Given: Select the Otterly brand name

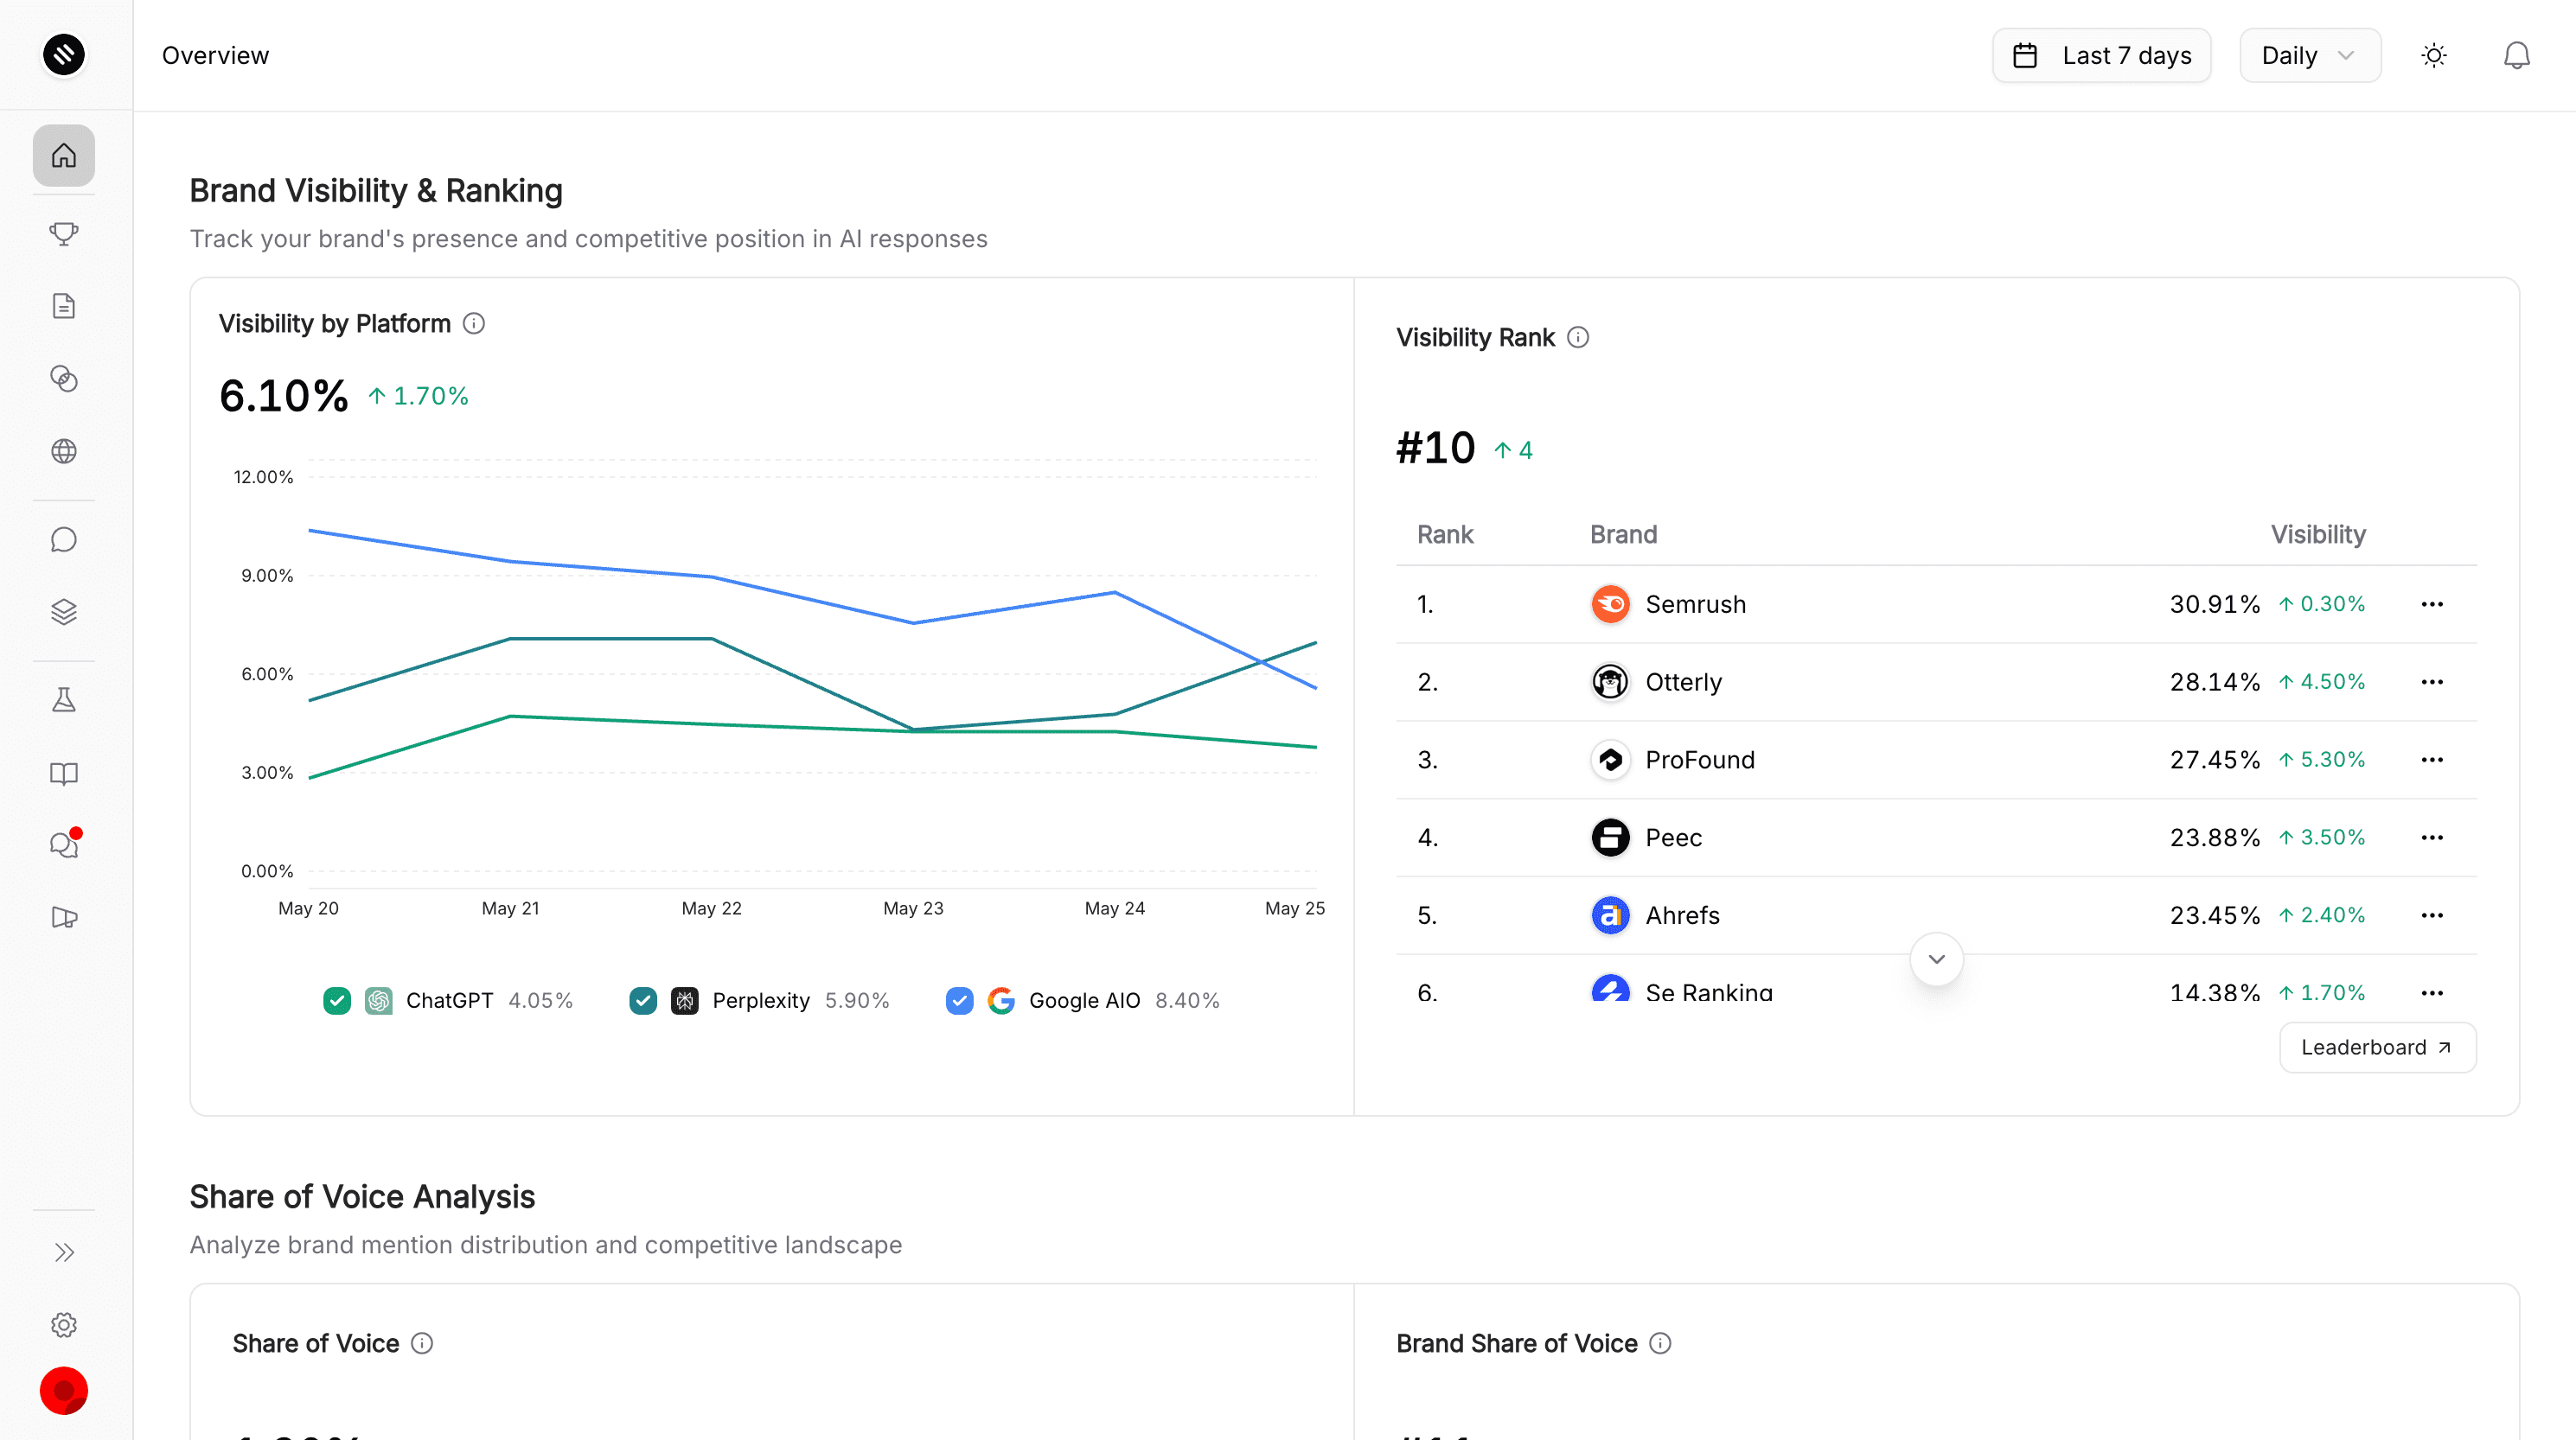Looking at the screenshot, I should (1684, 683).
